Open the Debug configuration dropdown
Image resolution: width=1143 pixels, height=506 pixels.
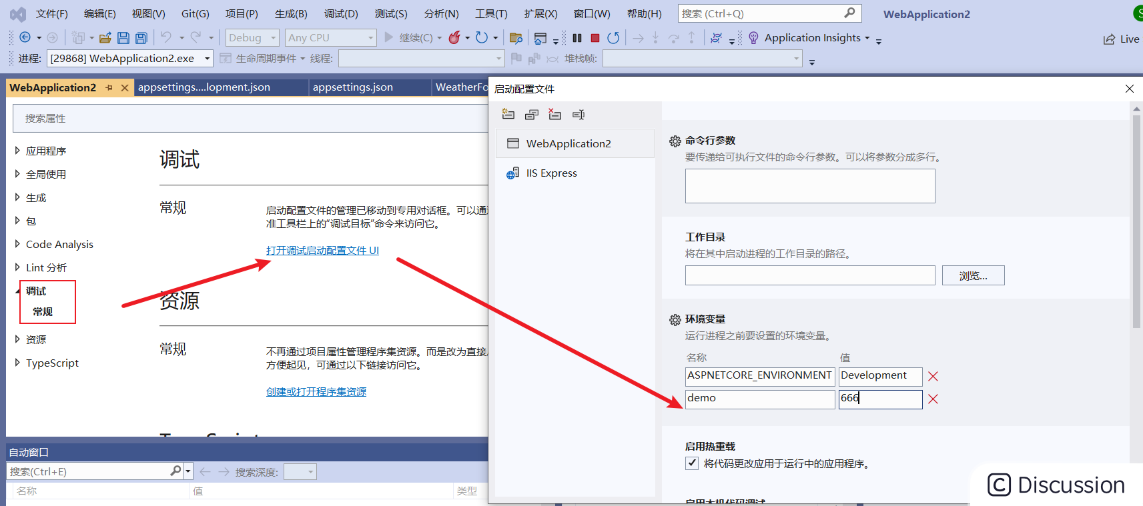[252, 38]
